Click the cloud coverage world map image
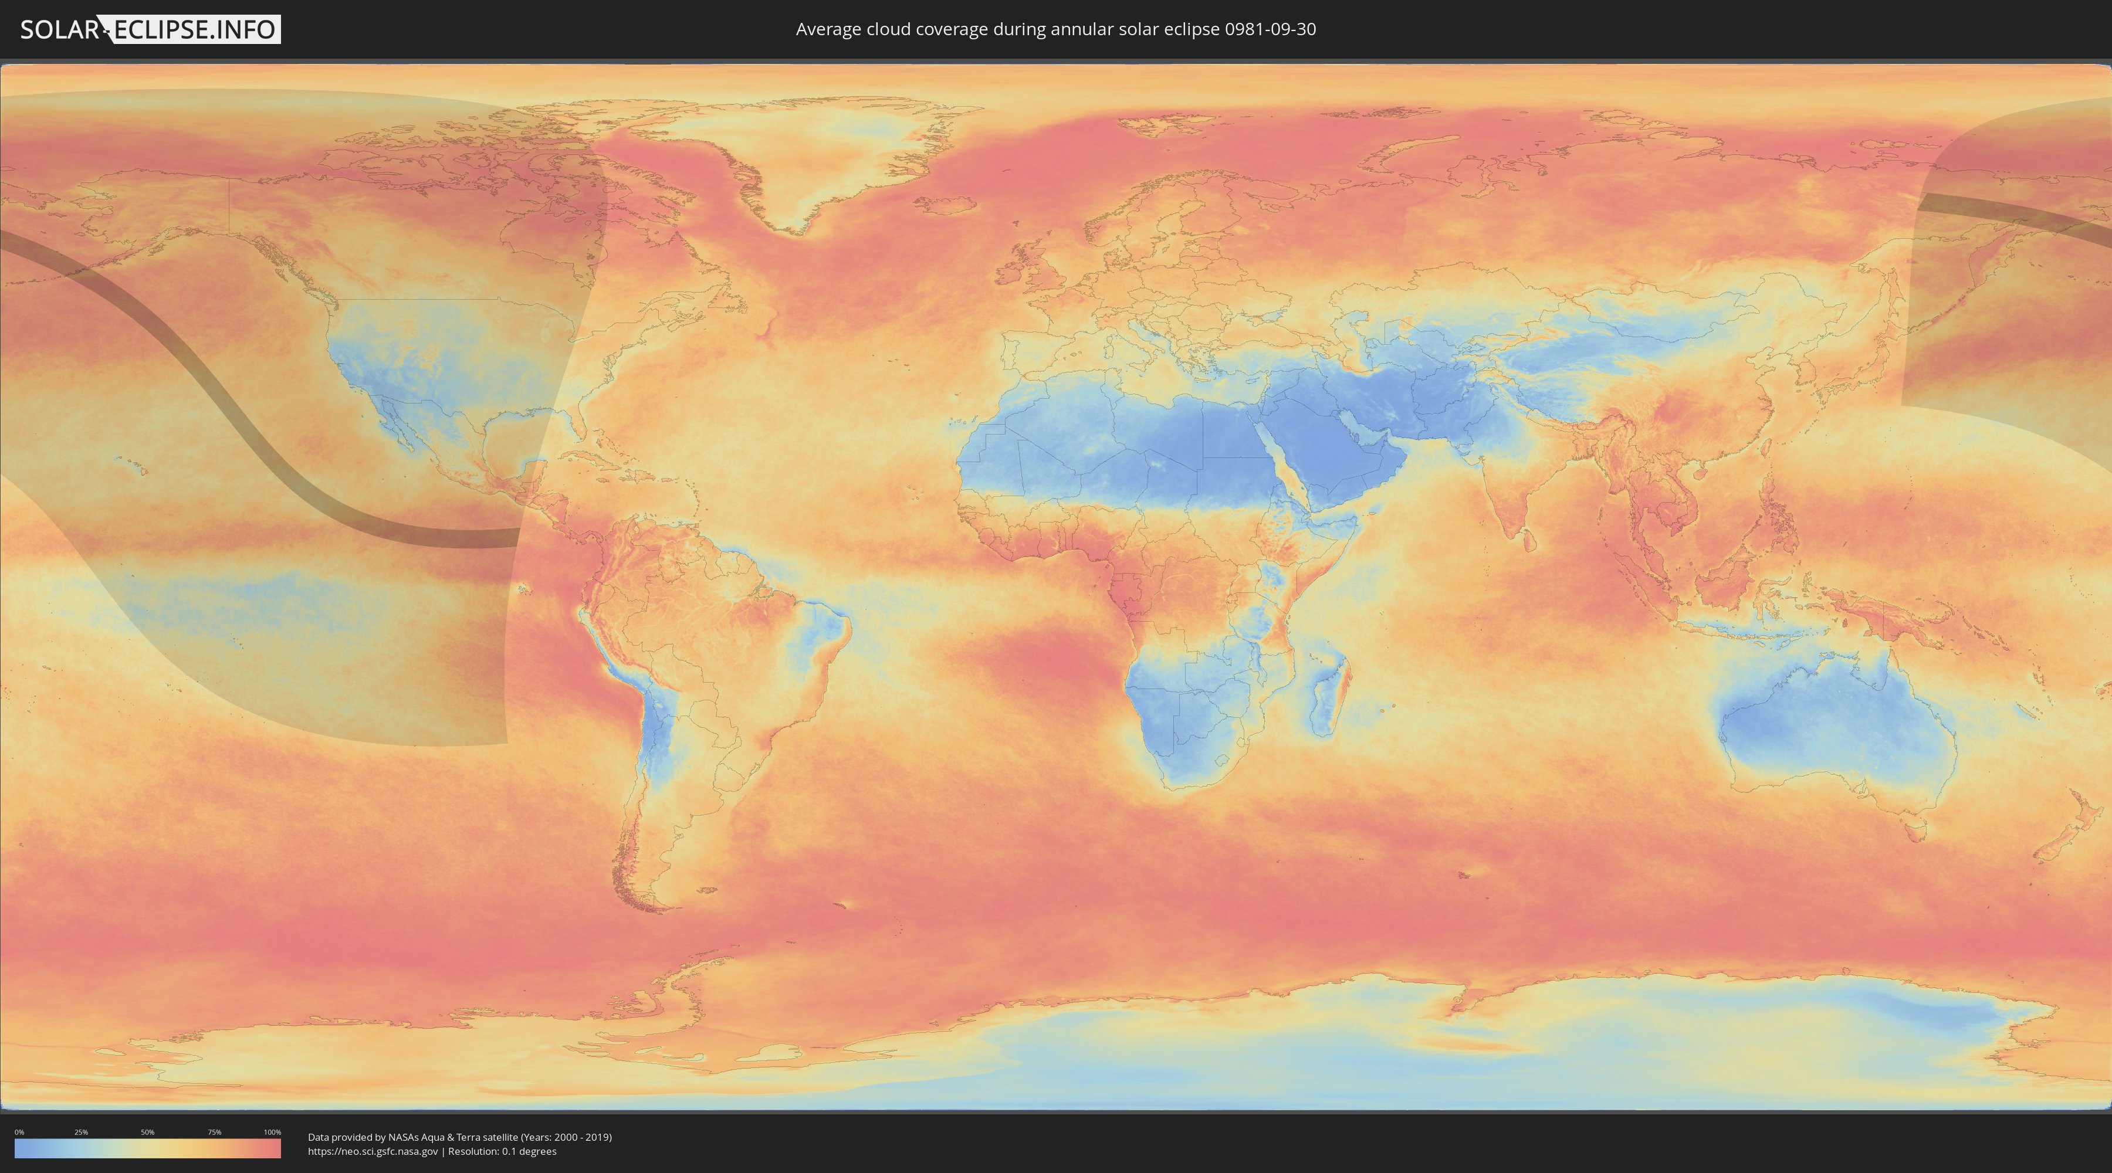Screen dimensions: 2112x1173 tap(1056, 587)
